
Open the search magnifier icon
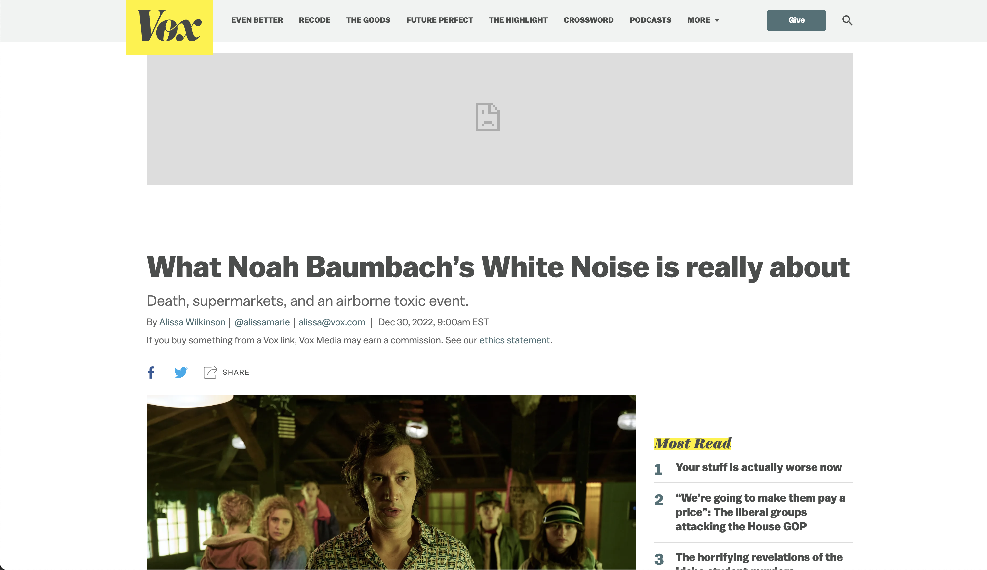(847, 20)
